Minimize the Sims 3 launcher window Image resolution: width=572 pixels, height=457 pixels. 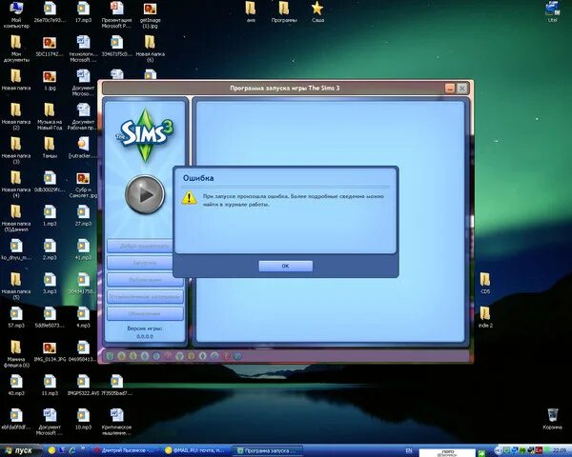(x=449, y=89)
